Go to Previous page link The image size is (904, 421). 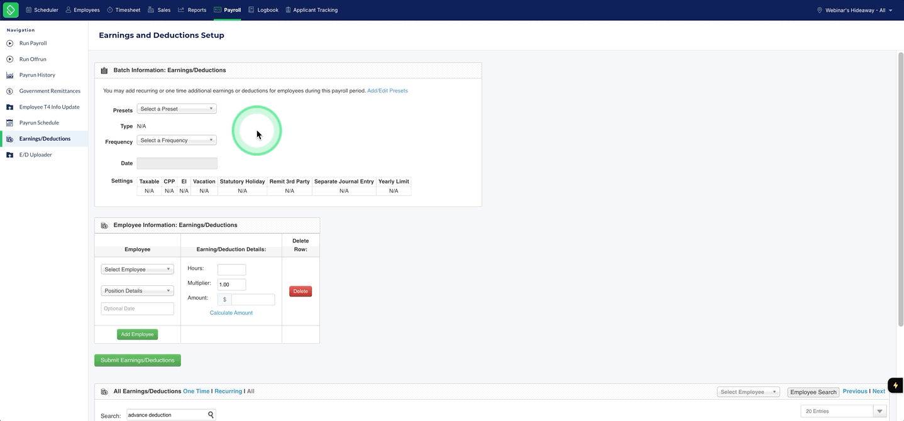(855, 391)
